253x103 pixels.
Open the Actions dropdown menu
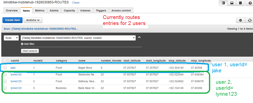(33, 20)
